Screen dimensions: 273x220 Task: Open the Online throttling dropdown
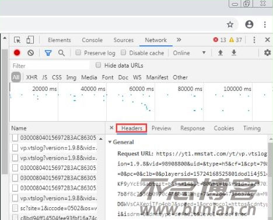tap(189, 53)
